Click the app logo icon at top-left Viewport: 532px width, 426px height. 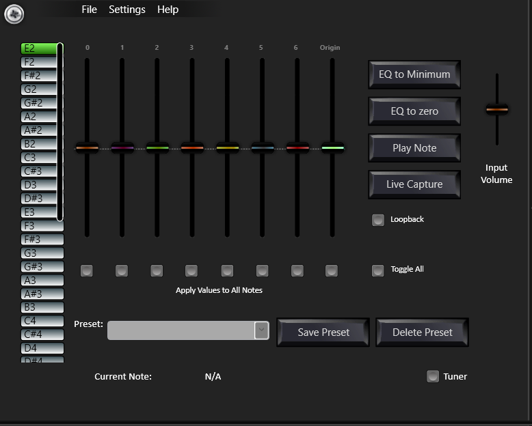coord(14,14)
